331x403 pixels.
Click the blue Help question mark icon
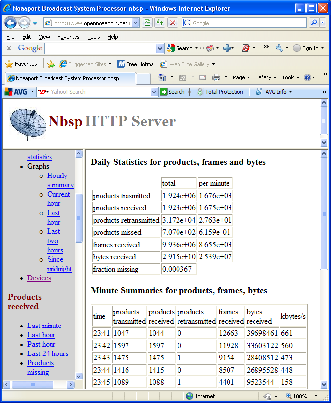coord(307,77)
